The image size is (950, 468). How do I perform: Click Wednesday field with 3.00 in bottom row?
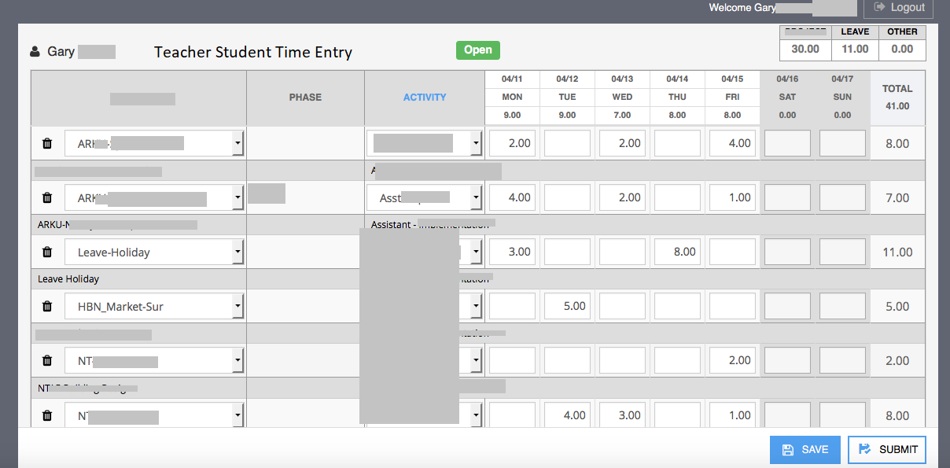click(622, 415)
